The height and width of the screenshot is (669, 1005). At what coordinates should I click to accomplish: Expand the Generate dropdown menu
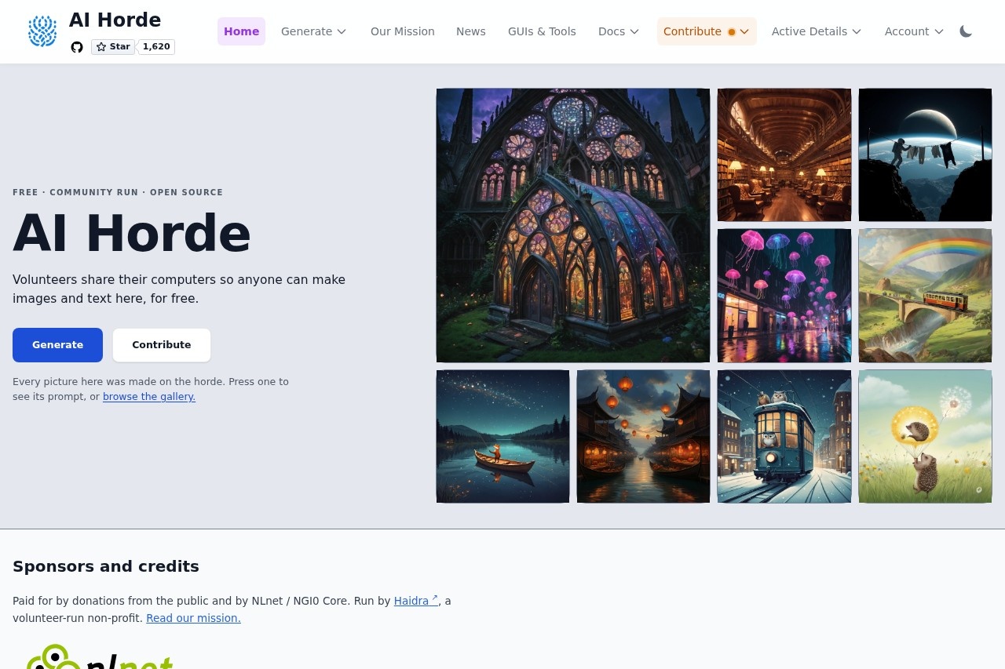(x=314, y=31)
